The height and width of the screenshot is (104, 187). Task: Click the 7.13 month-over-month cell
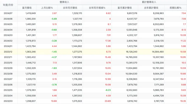[55, 63]
